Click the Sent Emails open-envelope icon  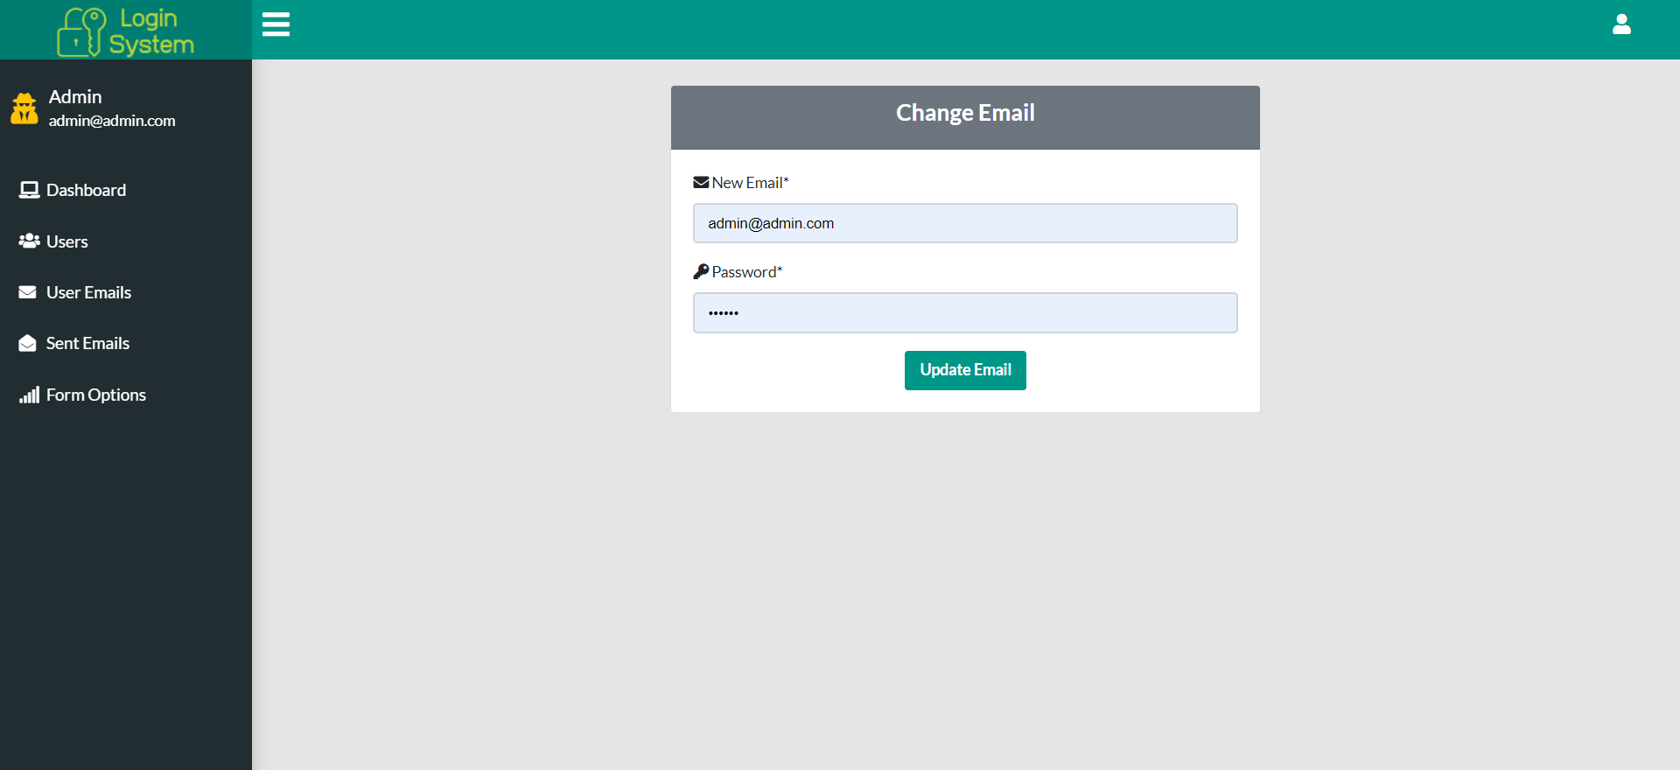27,343
